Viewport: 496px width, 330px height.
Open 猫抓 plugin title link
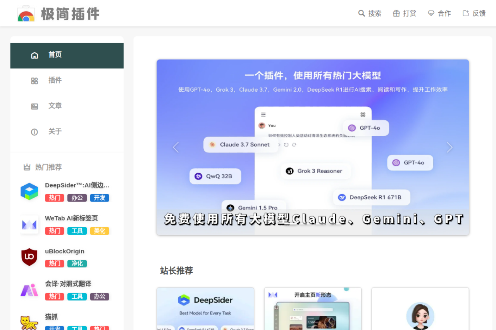click(51, 317)
